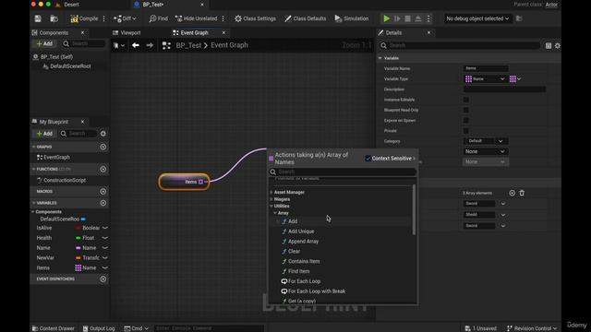Toggle Context Sensitive checkbox
This screenshot has height=332, width=591.
368,159
